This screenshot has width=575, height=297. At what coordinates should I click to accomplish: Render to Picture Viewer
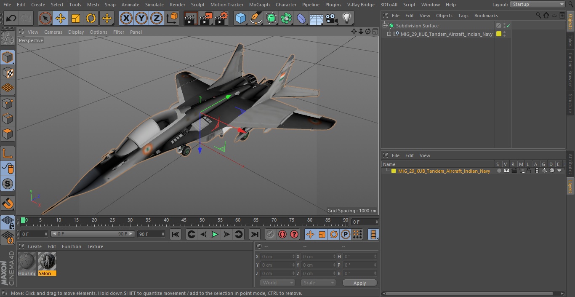(206, 18)
